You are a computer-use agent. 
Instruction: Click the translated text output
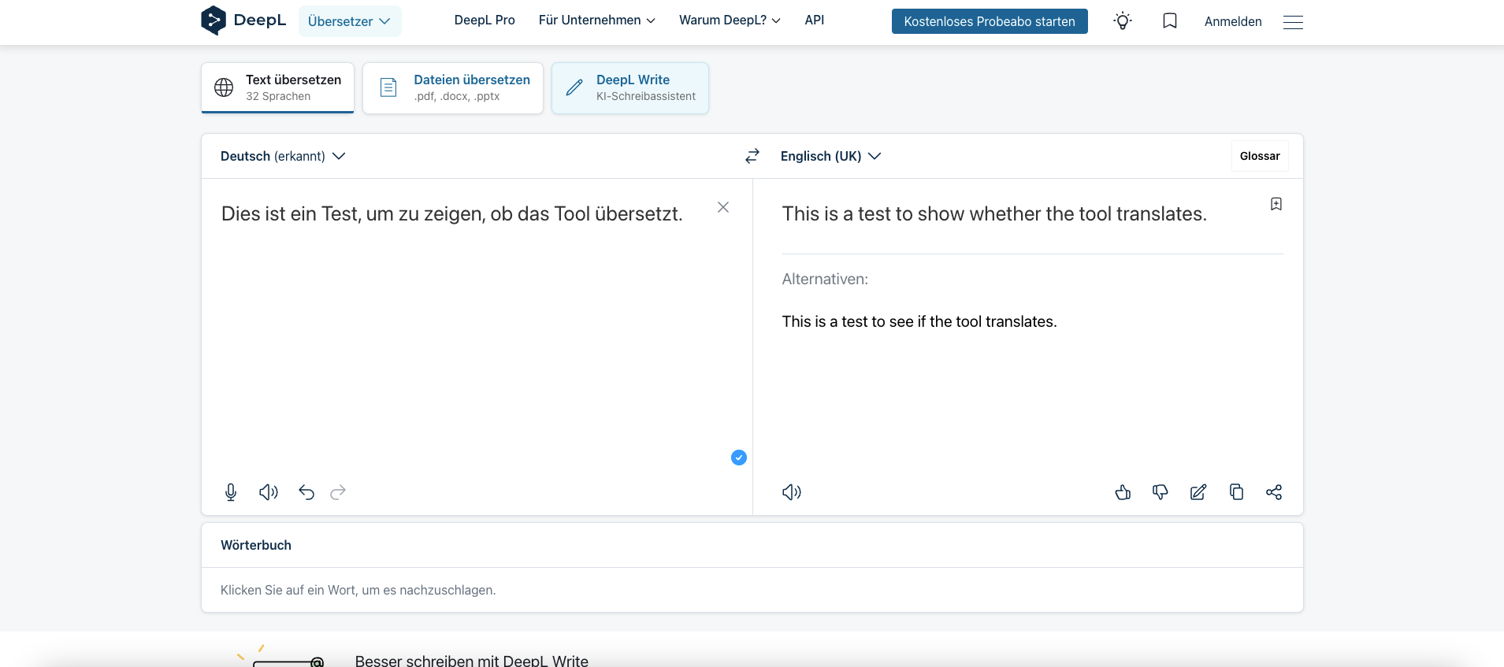pos(994,214)
